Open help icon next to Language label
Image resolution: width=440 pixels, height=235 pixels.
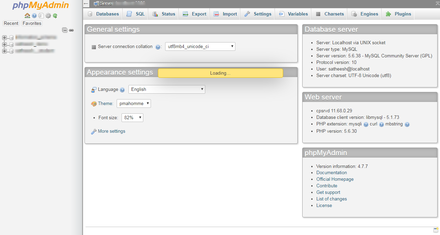click(122, 90)
